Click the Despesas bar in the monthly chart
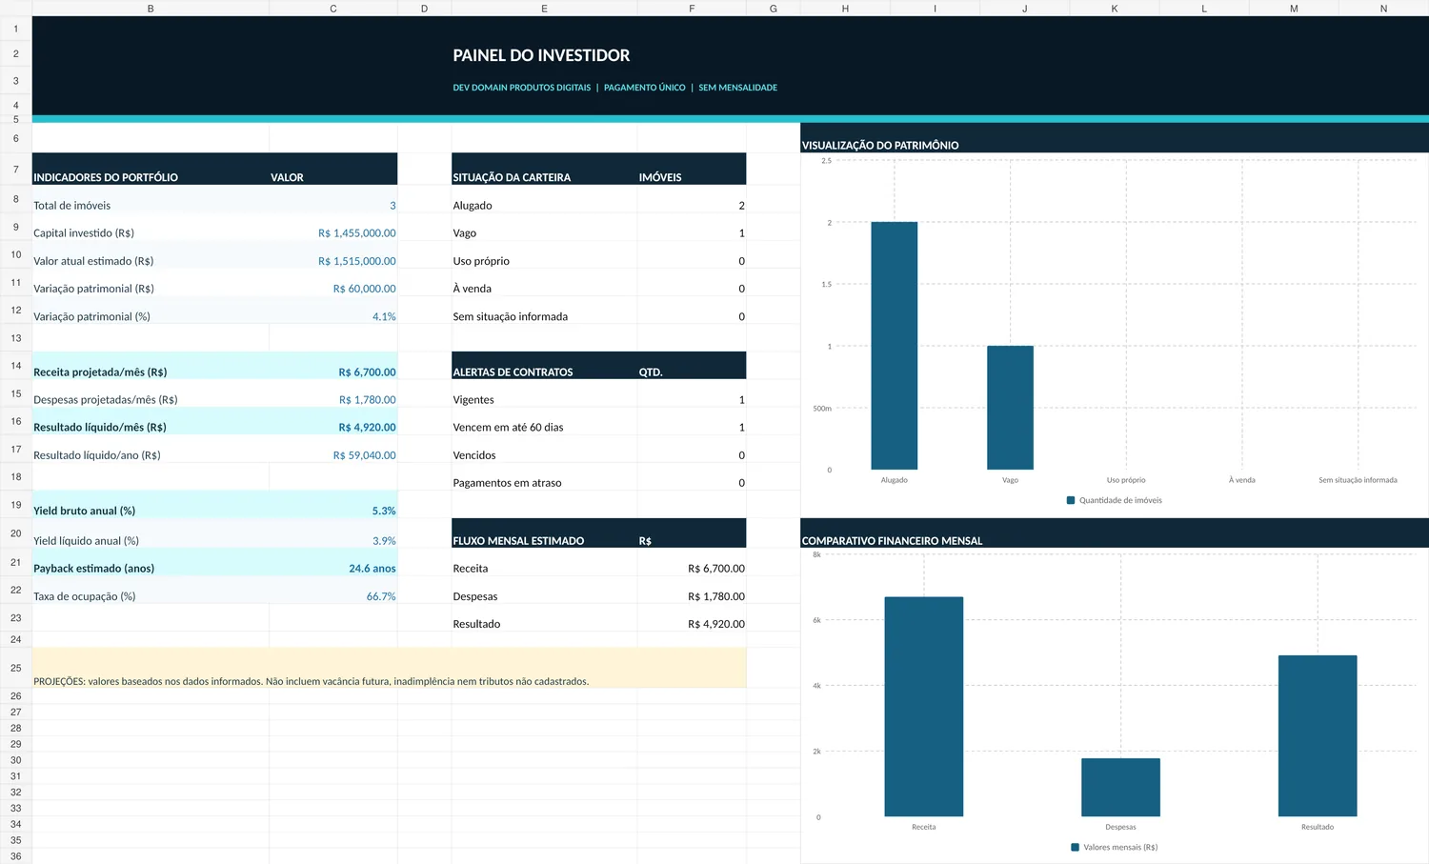This screenshot has width=1429, height=864. pyautogui.click(x=1120, y=788)
